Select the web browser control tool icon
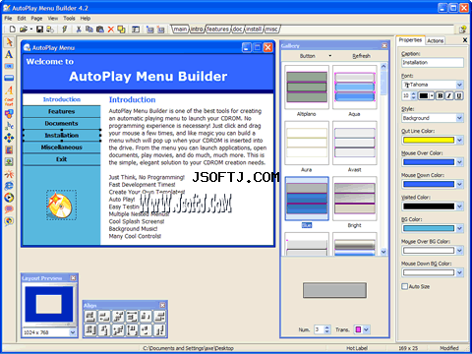This screenshot has height=354, width=472. [x=9, y=186]
